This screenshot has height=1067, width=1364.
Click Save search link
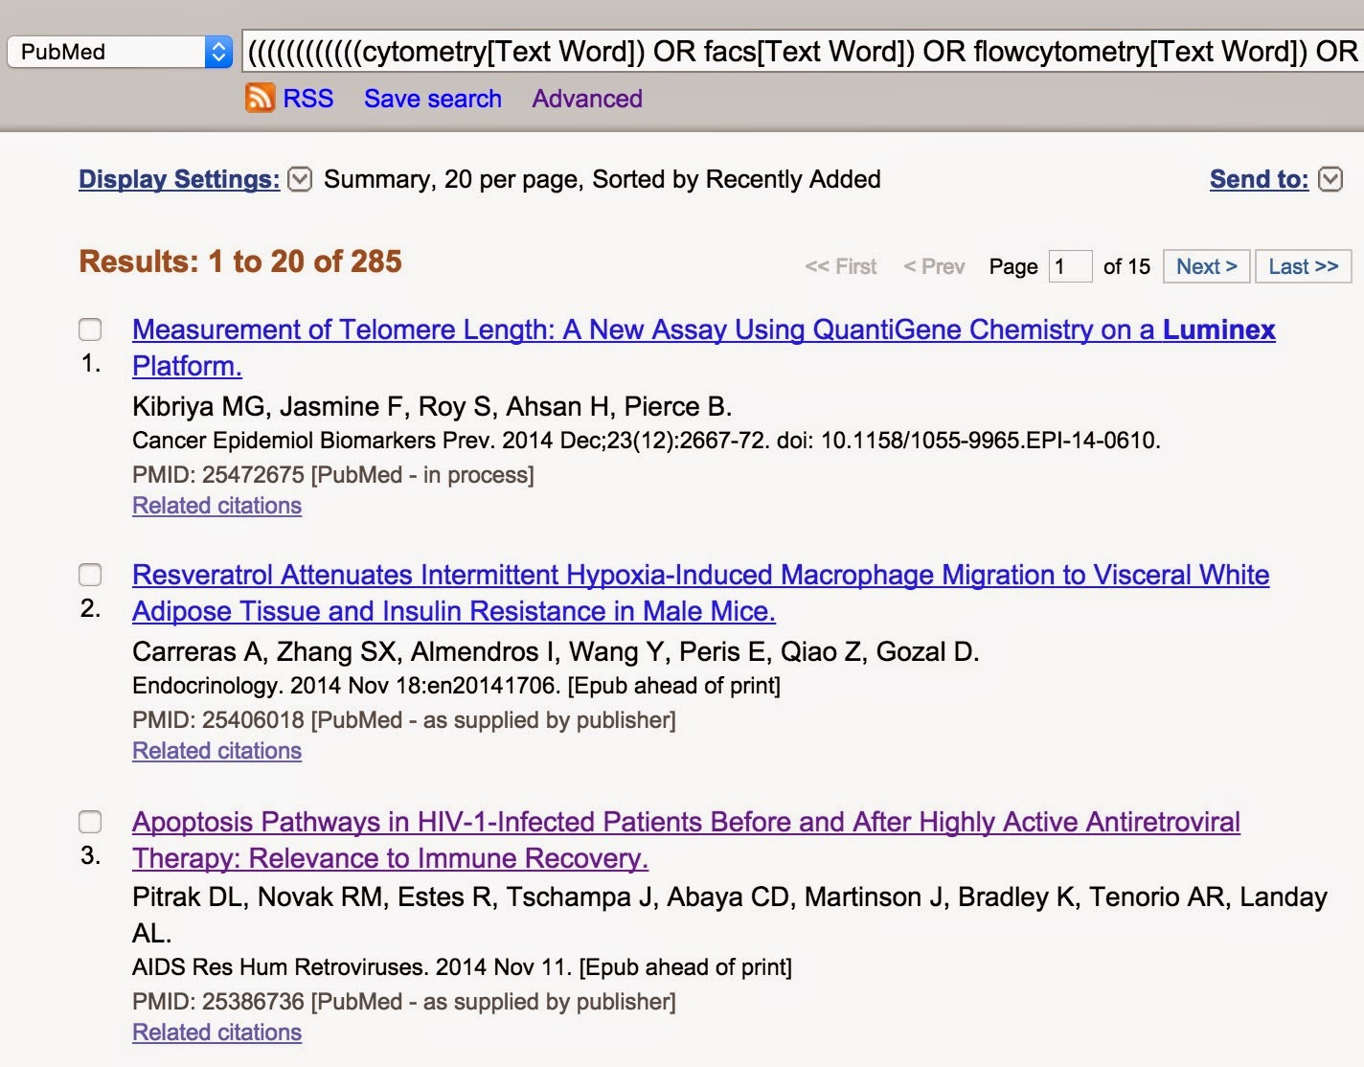433,99
